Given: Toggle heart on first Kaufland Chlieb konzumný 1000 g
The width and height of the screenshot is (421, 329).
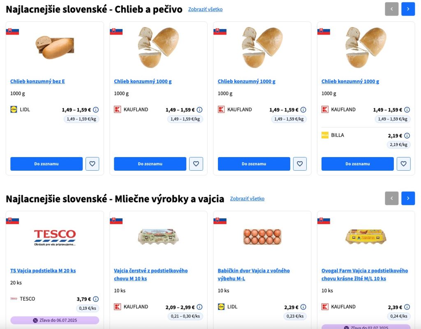Looking at the screenshot, I should coord(196,164).
